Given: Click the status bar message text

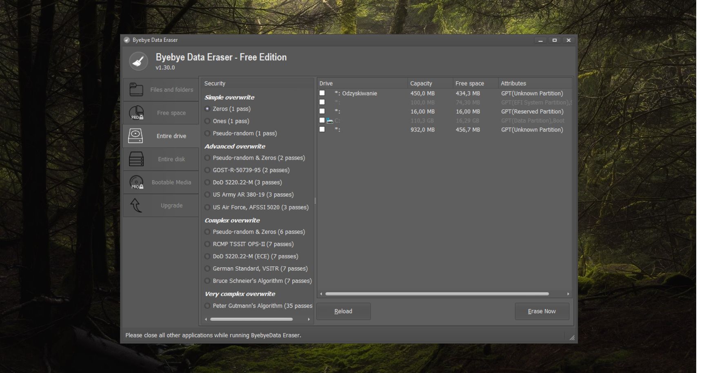Looking at the screenshot, I should click(x=213, y=335).
